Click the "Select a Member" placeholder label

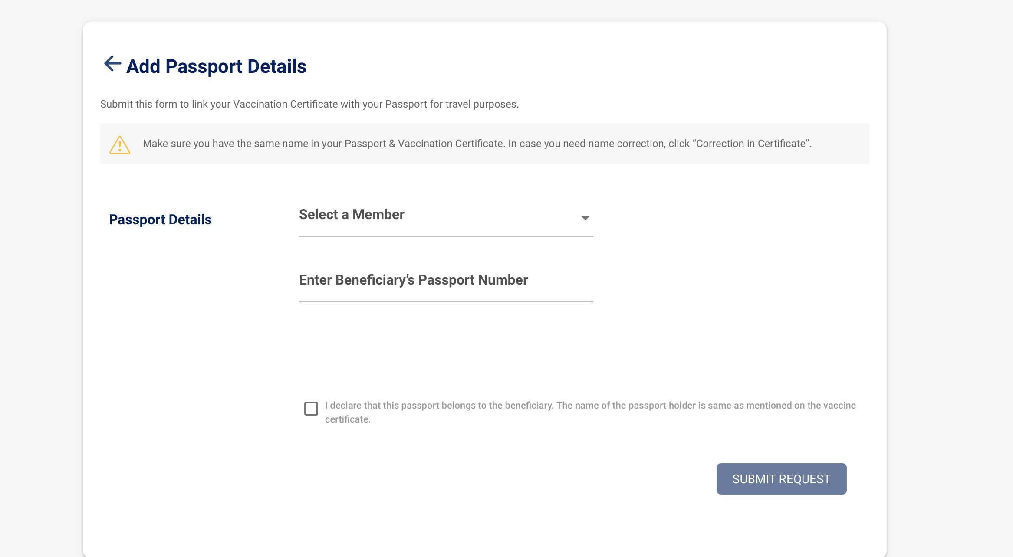click(x=352, y=214)
